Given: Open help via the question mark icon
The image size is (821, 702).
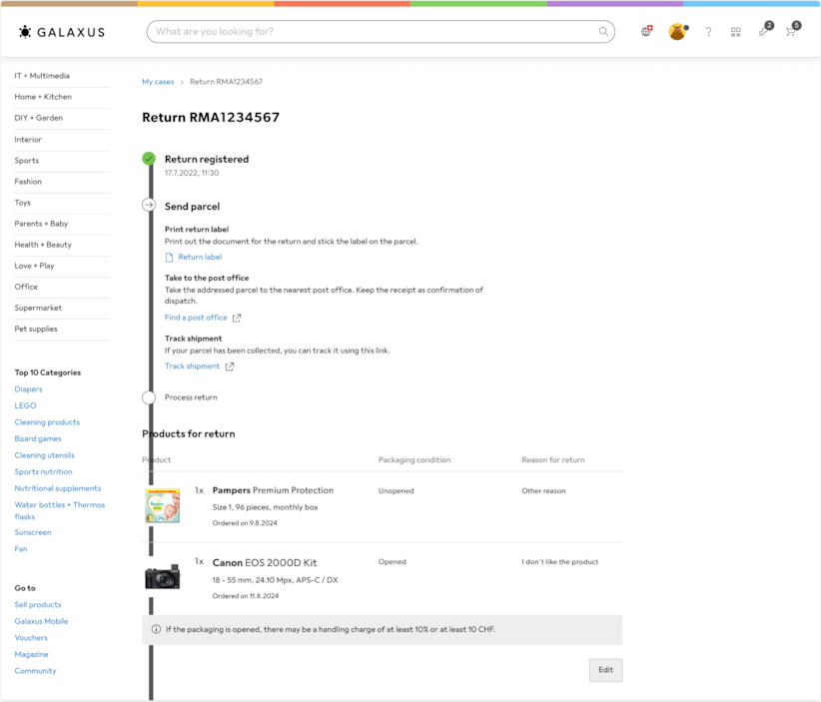Looking at the screenshot, I should click(708, 32).
